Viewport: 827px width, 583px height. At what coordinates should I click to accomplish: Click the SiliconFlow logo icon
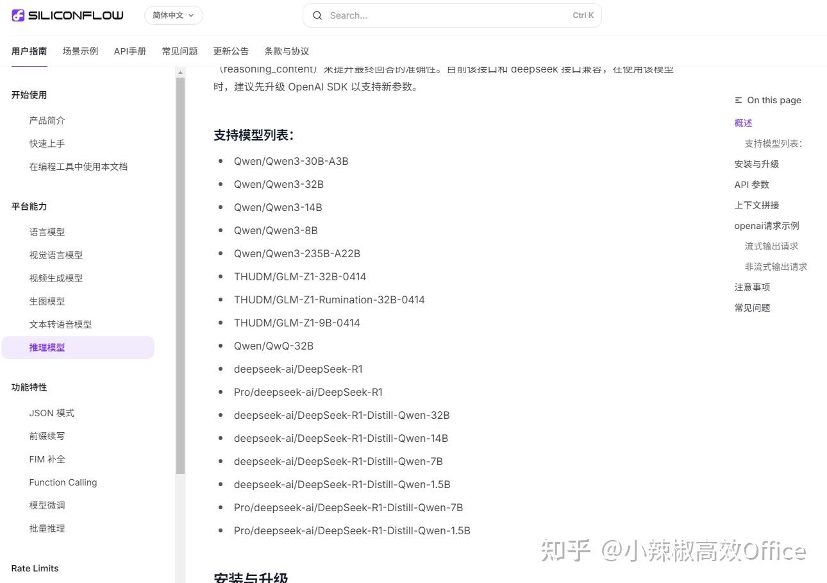tap(17, 15)
